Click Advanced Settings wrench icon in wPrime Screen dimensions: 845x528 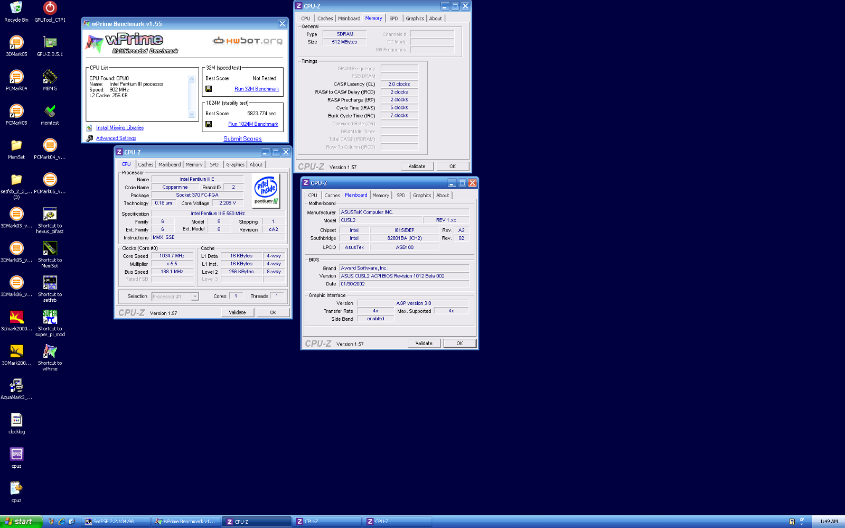[x=89, y=138]
